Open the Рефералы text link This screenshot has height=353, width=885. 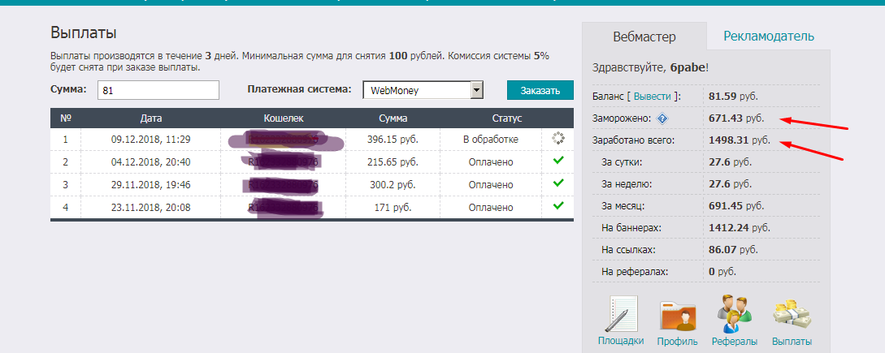[x=735, y=341]
